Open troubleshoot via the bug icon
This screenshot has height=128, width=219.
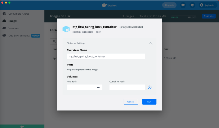[x=192, y=5]
